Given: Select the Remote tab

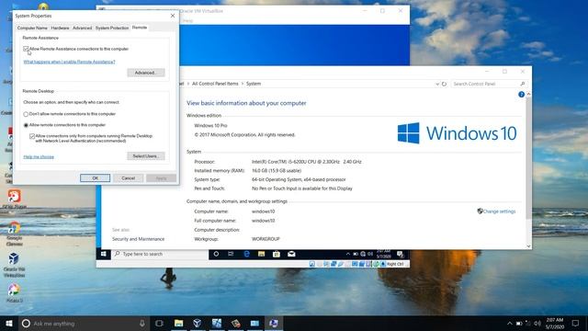Looking at the screenshot, I should 140,28.
